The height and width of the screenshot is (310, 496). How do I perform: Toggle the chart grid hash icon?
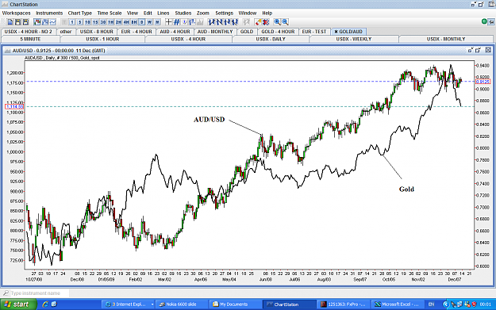pos(176,22)
